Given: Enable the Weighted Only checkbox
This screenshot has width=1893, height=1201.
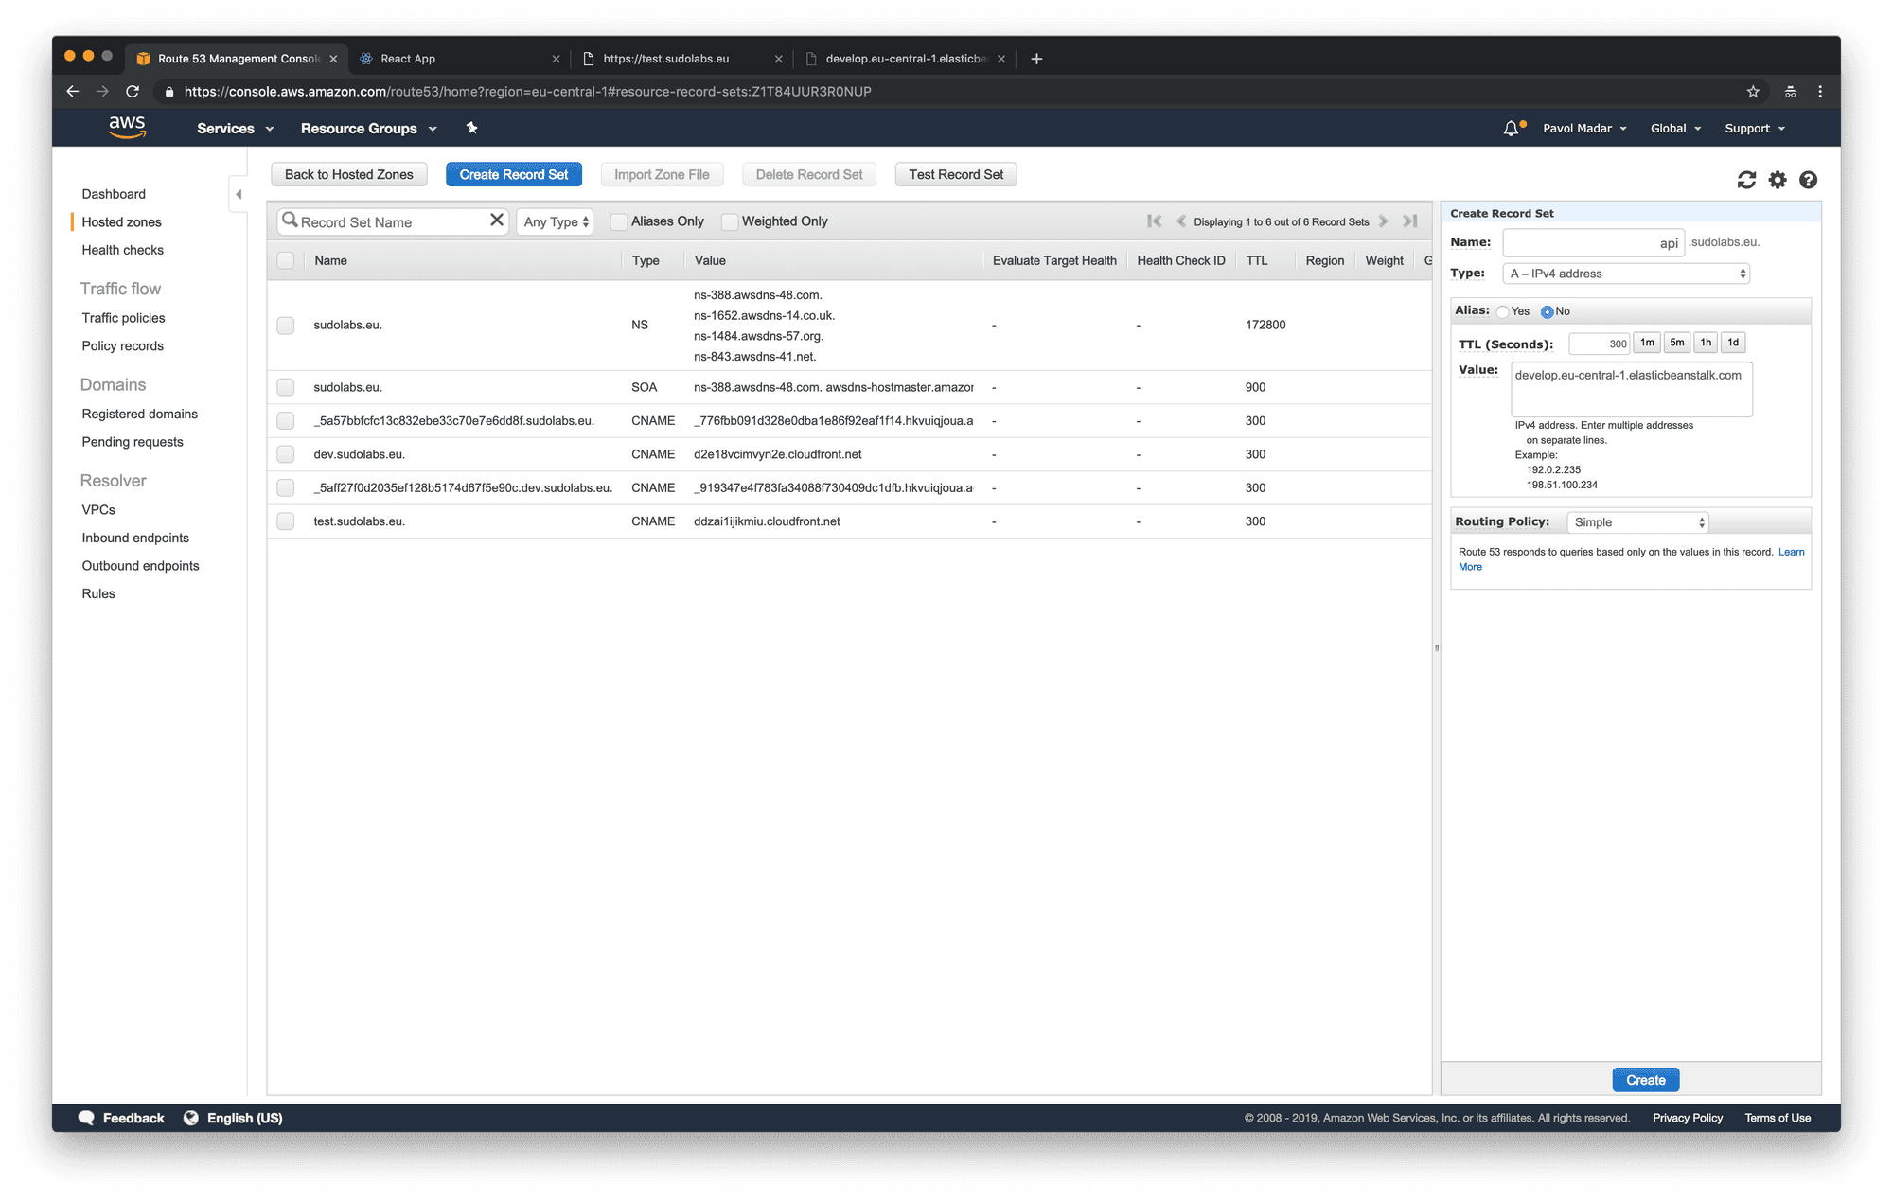Looking at the screenshot, I should click(x=730, y=221).
